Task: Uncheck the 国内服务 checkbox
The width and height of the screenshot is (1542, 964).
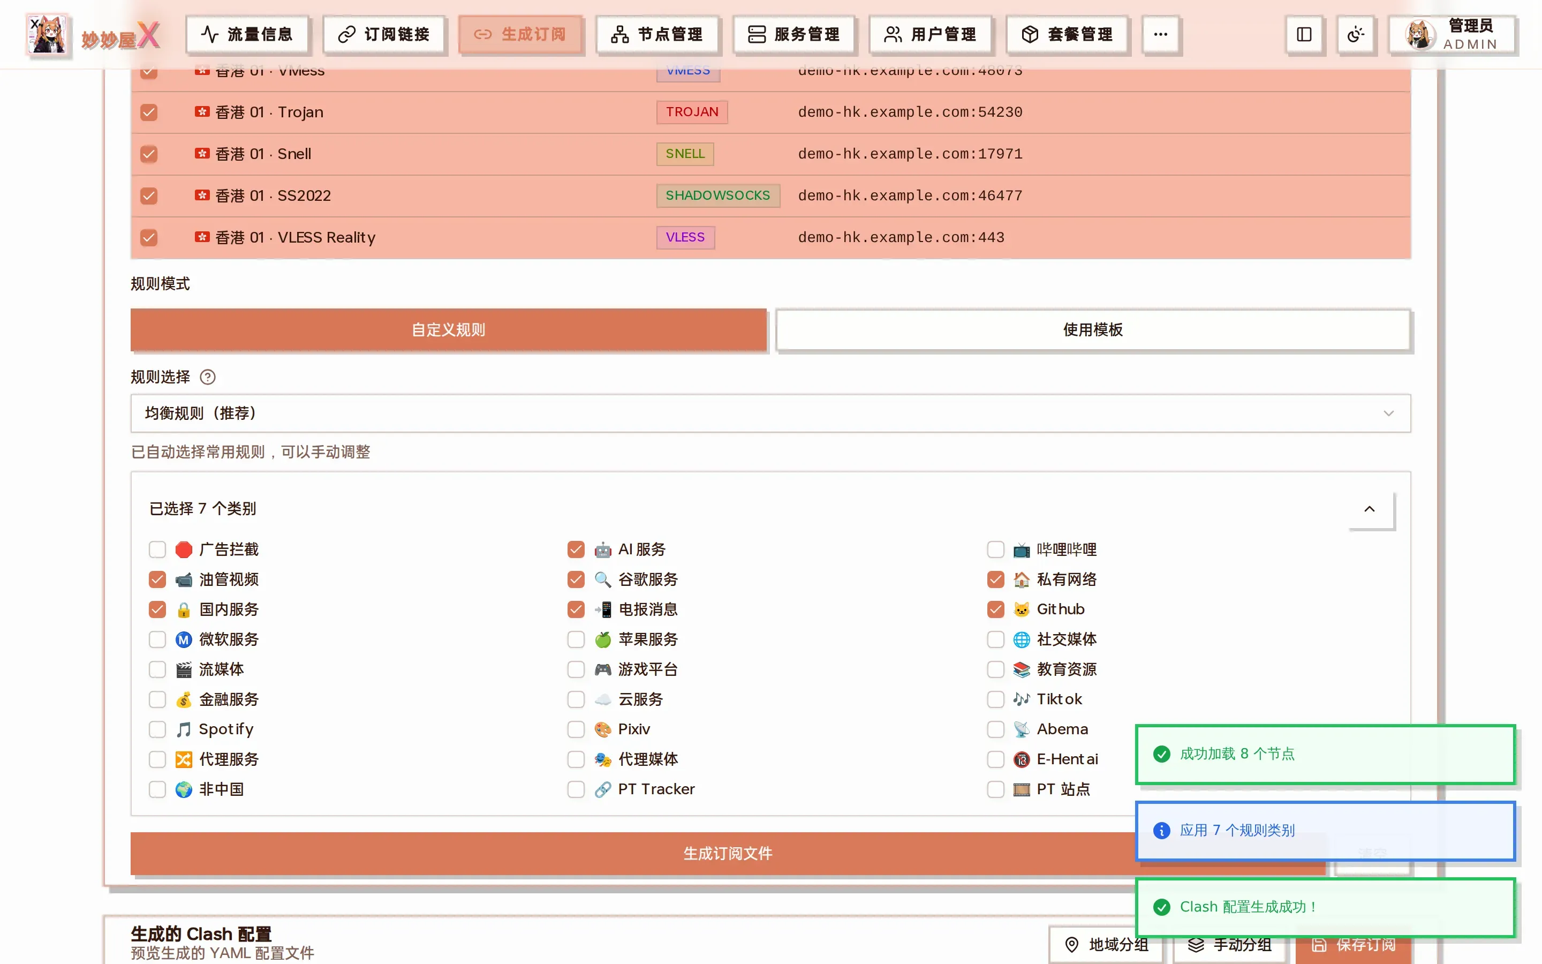Action: click(x=157, y=609)
